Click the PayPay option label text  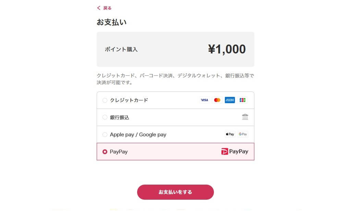119,152
